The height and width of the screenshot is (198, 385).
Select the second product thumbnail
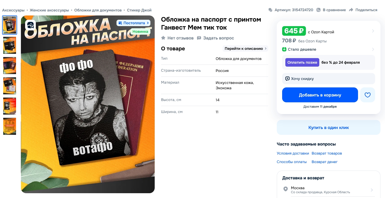10,45
